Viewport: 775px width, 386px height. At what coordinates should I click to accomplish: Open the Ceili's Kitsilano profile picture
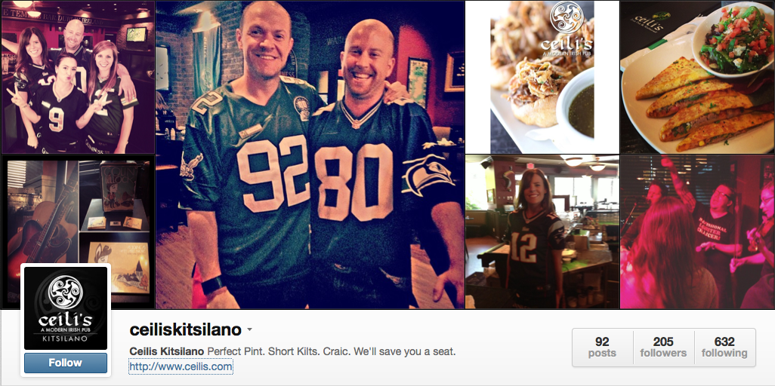(x=65, y=308)
